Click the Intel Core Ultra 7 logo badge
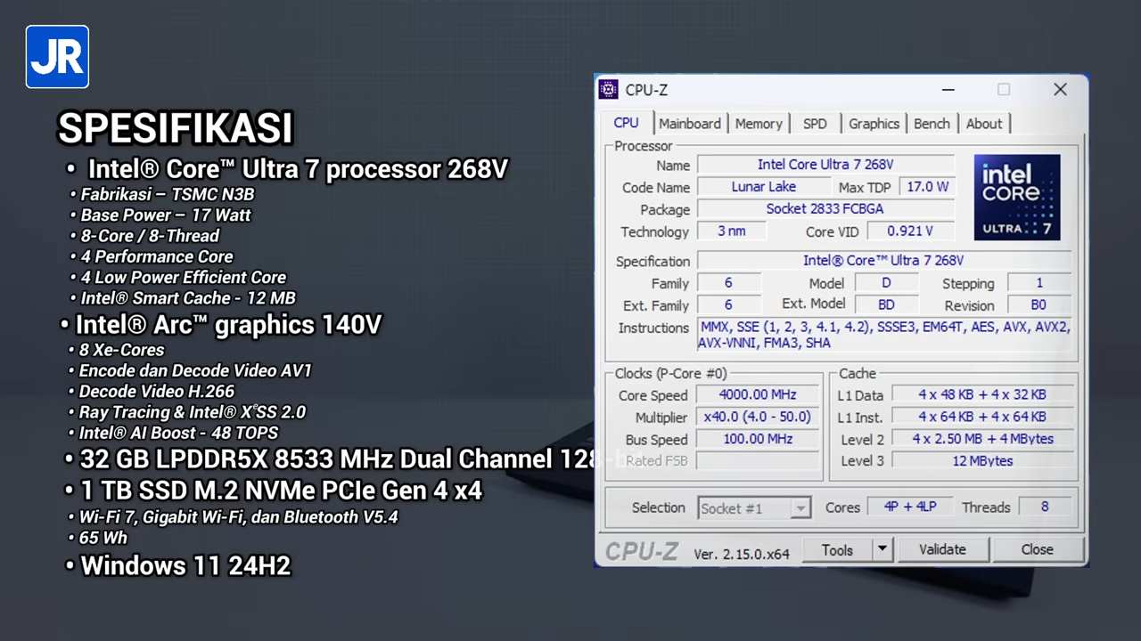1141x641 pixels. (1016, 197)
